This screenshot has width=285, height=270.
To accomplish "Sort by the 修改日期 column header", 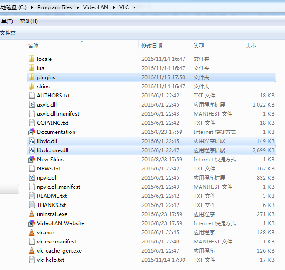I will [152, 46].
